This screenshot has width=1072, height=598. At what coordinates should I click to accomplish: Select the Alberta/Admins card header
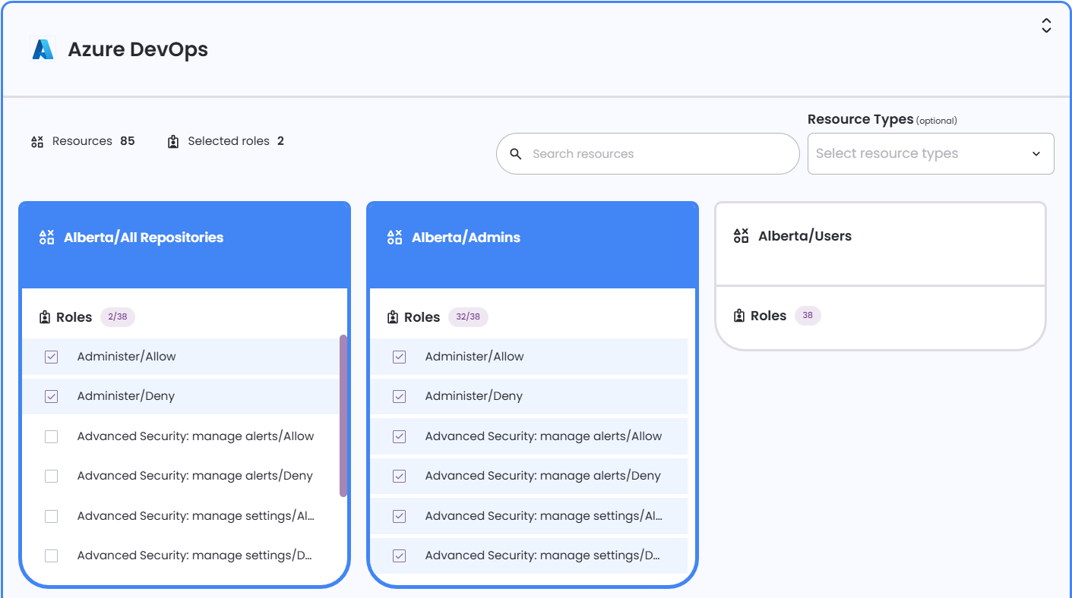(533, 245)
